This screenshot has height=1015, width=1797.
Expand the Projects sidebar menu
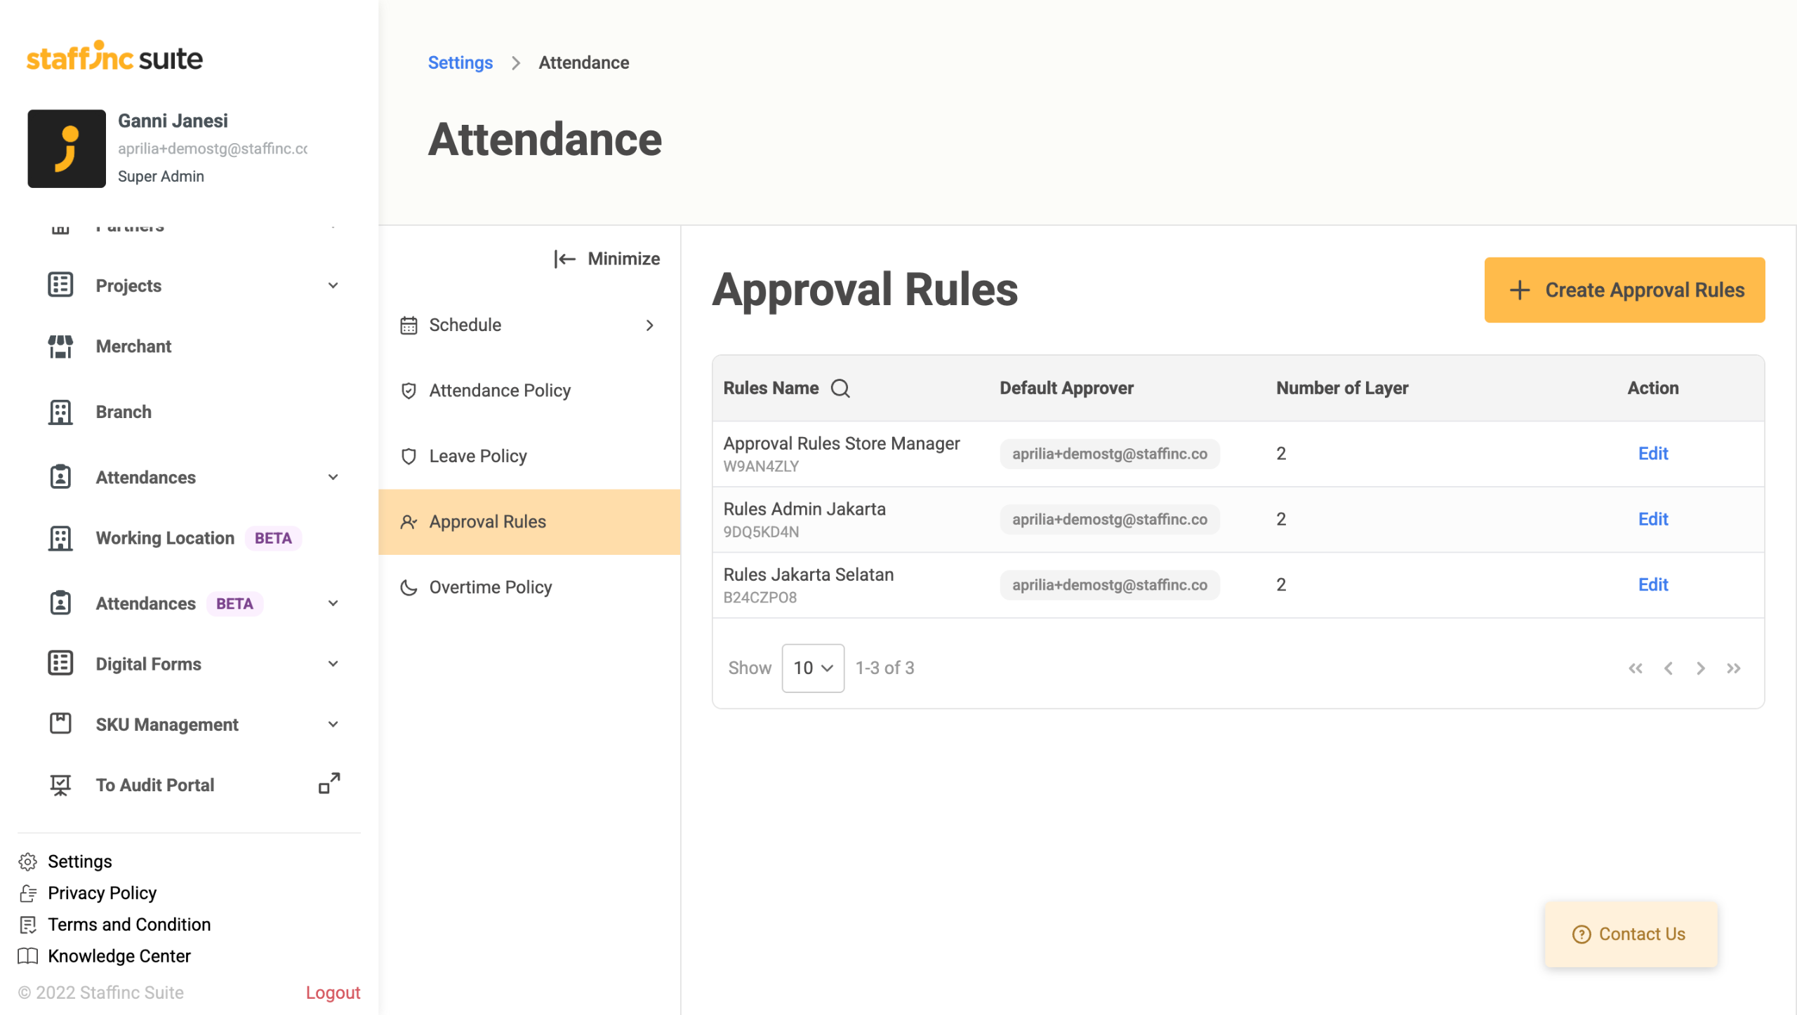point(333,285)
